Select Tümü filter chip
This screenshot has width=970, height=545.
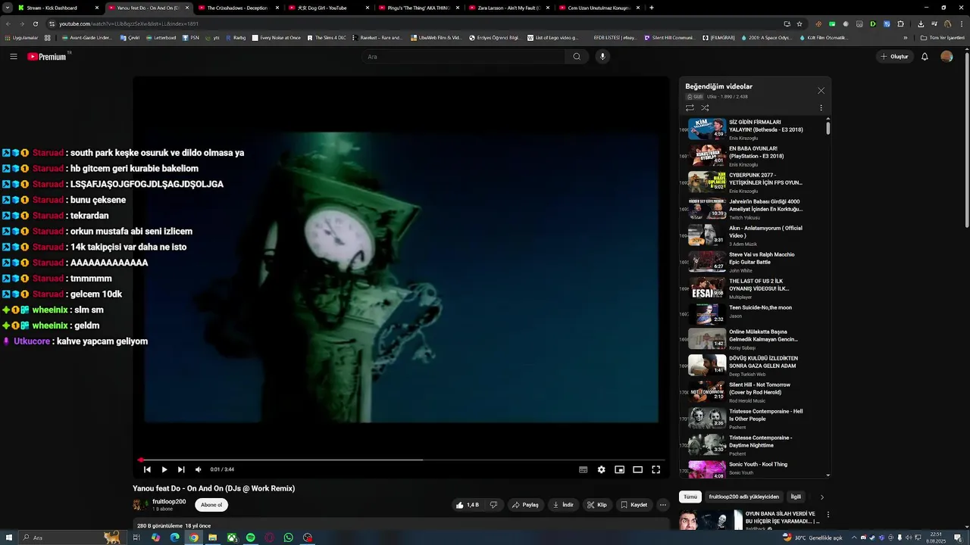(x=690, y=497)
